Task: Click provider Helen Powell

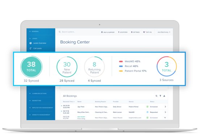Action: (x=118, y=118)
